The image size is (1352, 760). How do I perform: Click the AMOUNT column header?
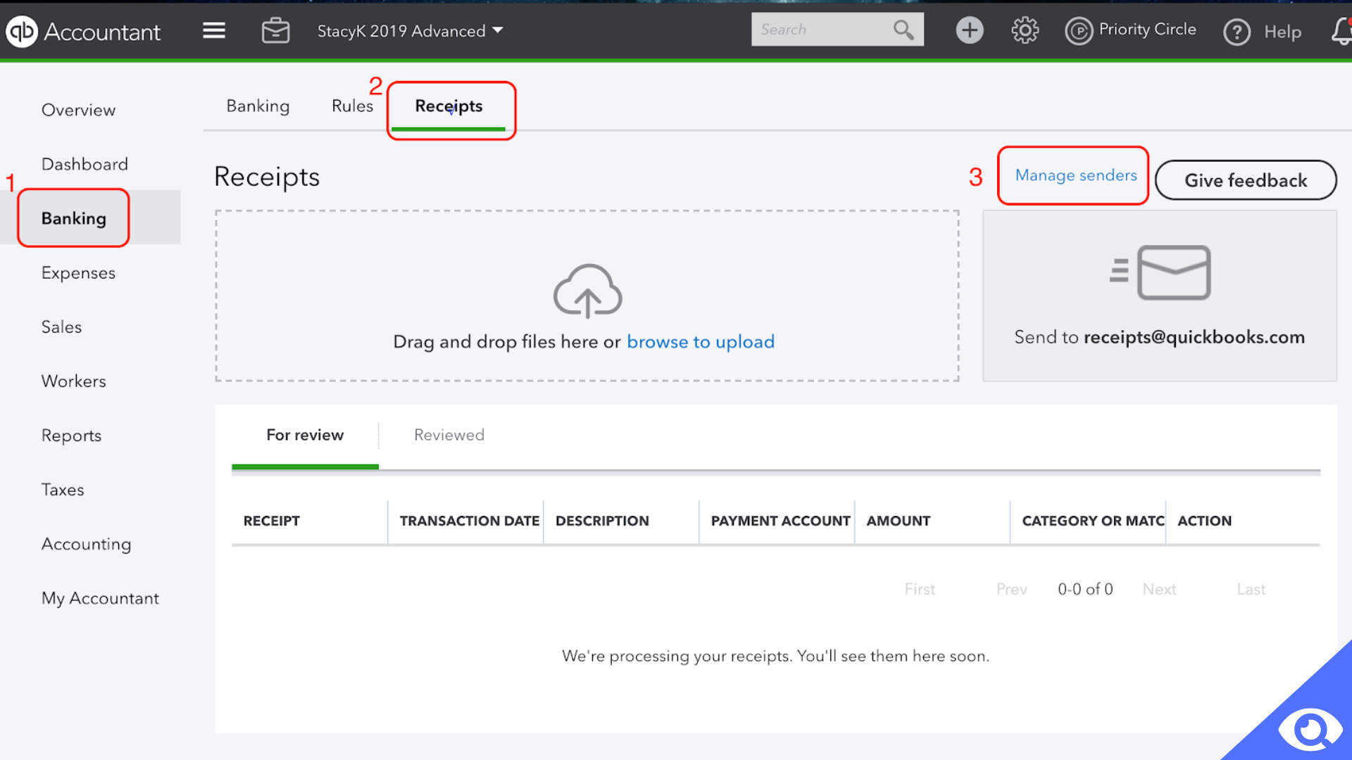coord(899,521)
